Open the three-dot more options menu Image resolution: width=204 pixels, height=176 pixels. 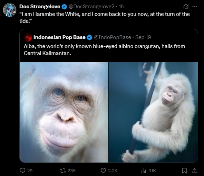[195, 7]
